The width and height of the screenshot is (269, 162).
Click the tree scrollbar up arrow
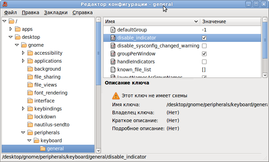(98, 19)
